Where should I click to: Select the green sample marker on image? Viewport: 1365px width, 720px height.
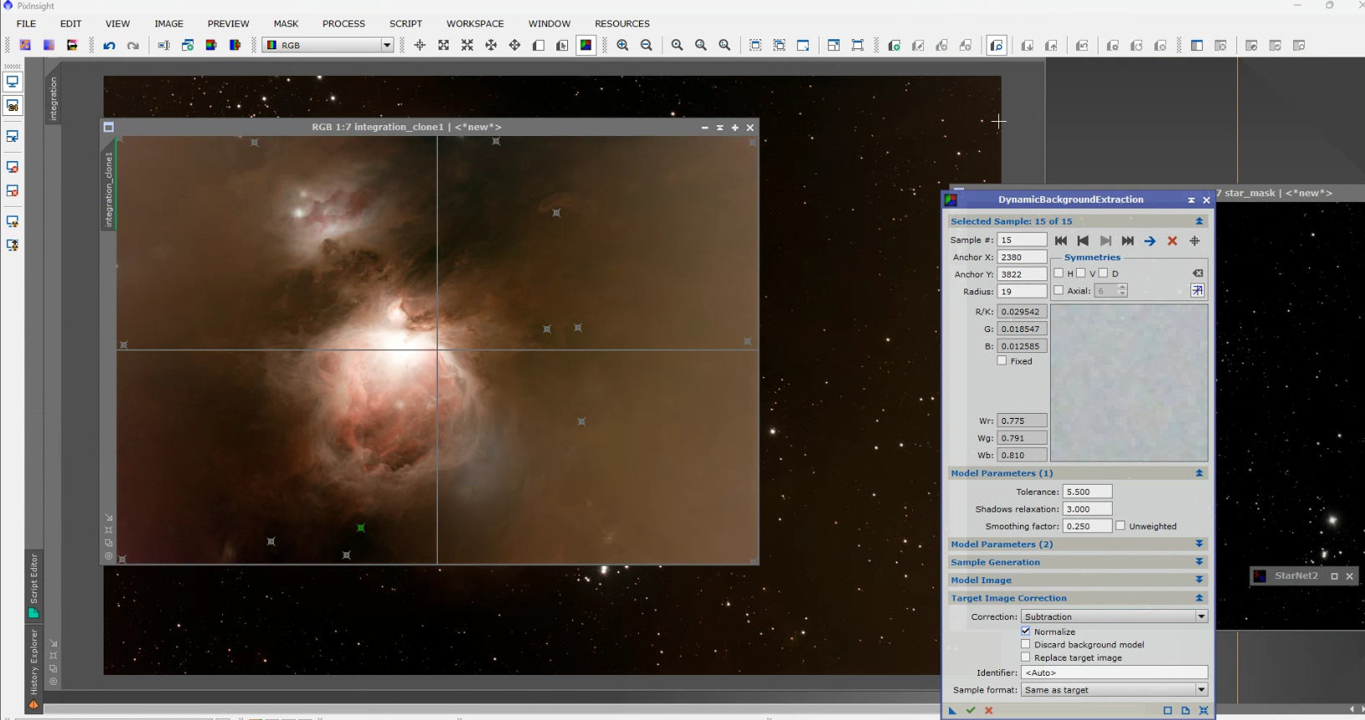361,527
